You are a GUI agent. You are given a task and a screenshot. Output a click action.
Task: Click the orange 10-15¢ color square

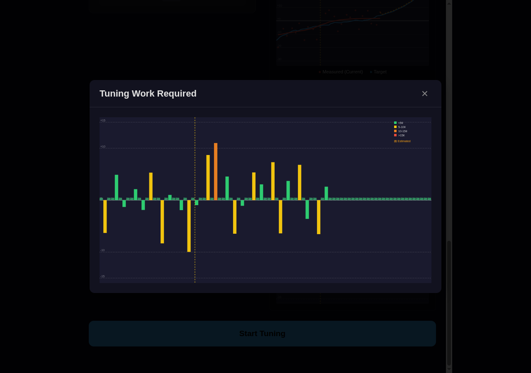395,131
